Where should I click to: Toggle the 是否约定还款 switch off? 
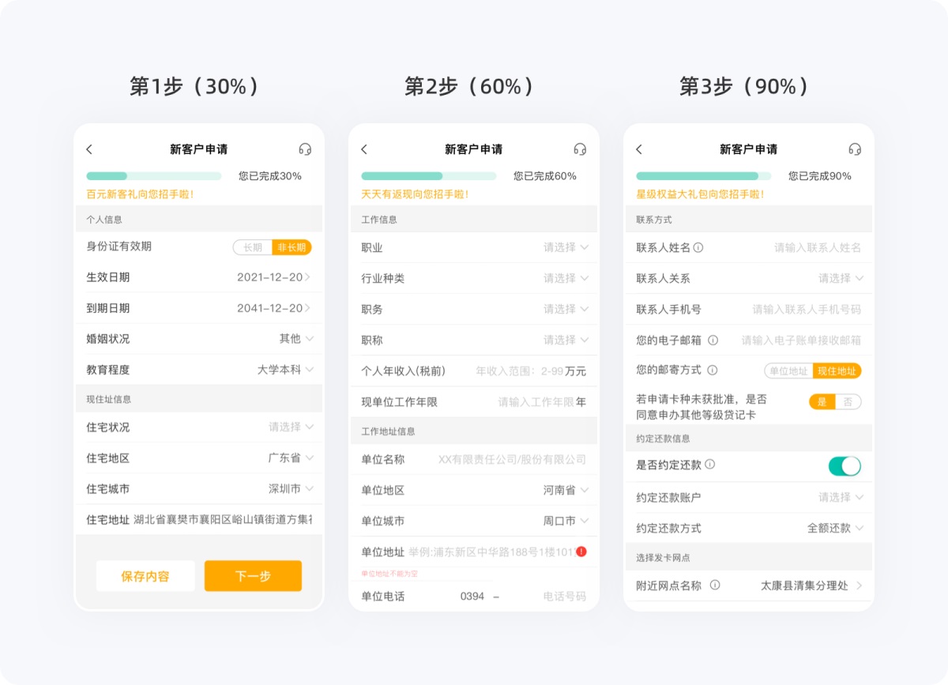pyautogui.click(x=845, y=467)
